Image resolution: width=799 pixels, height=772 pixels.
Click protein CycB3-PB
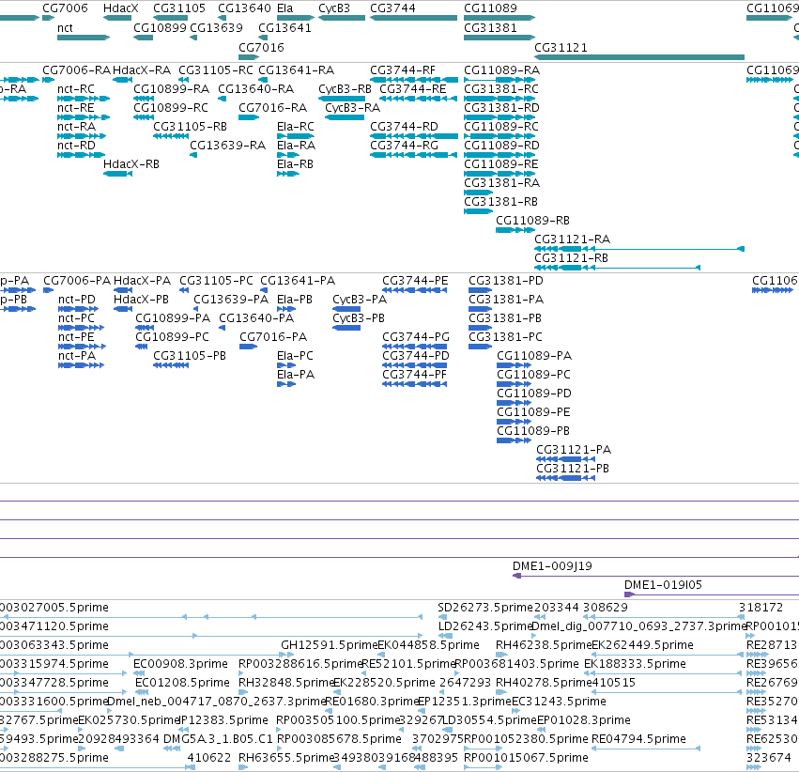click(x=346, y=328)
